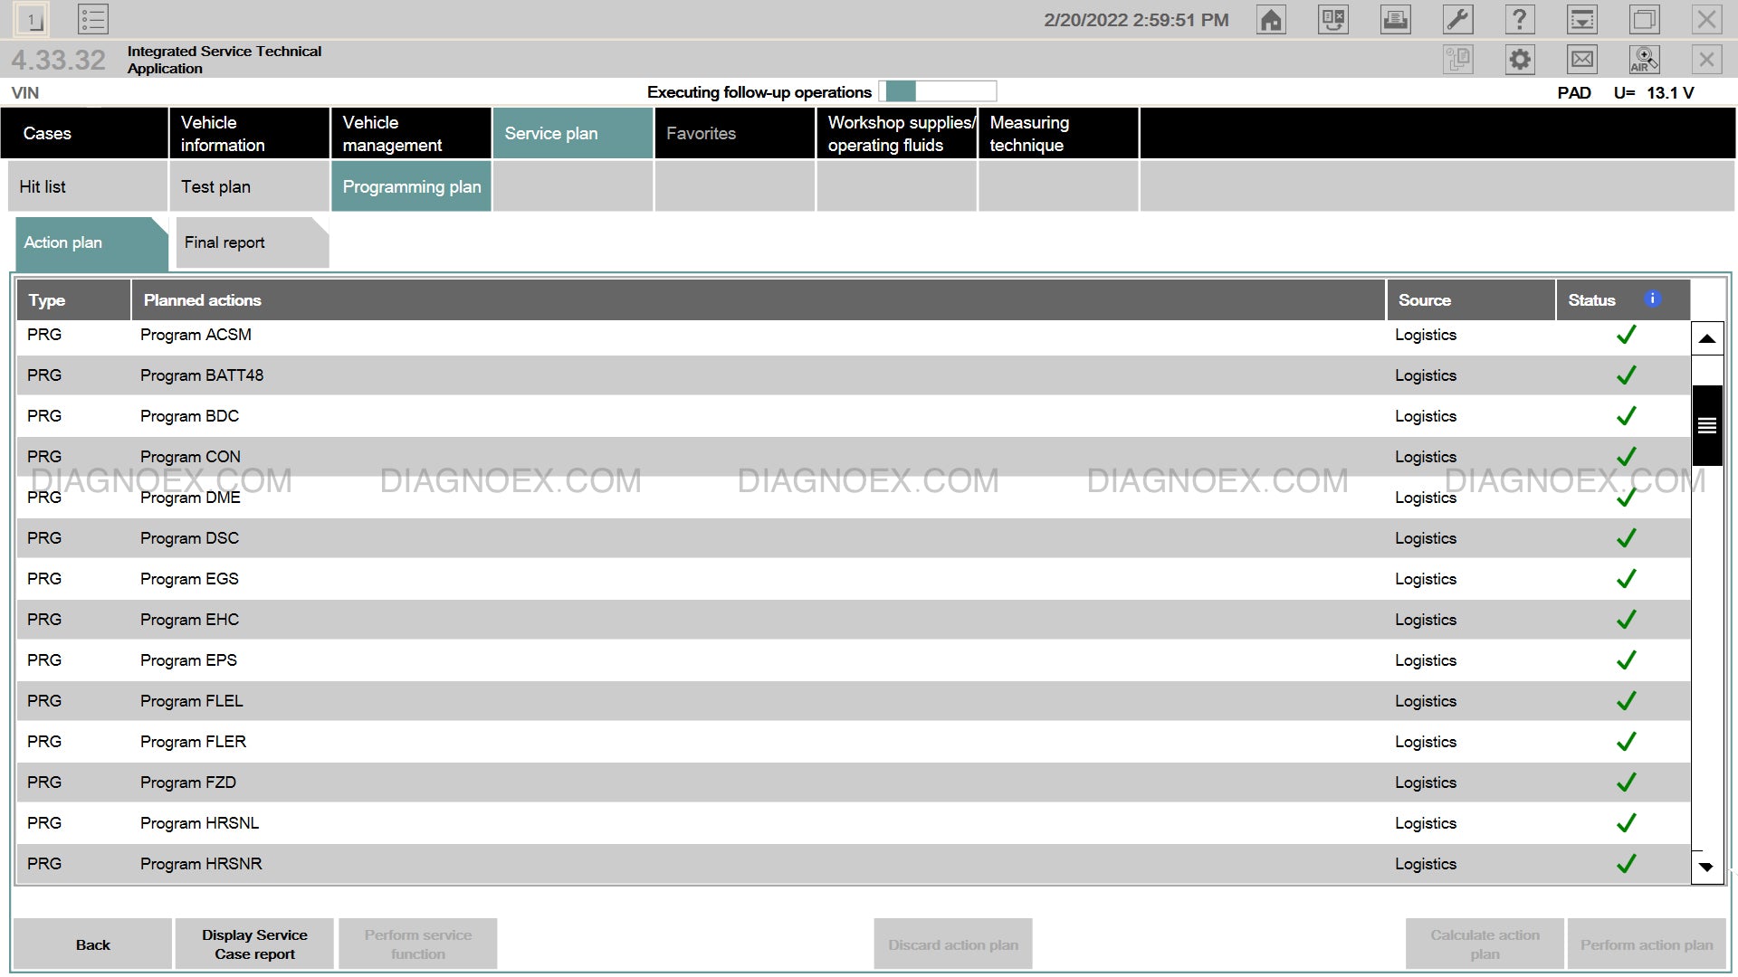Open the Cases menu tab
Screen dimensions: 1738x977
(x=85, y=133)
